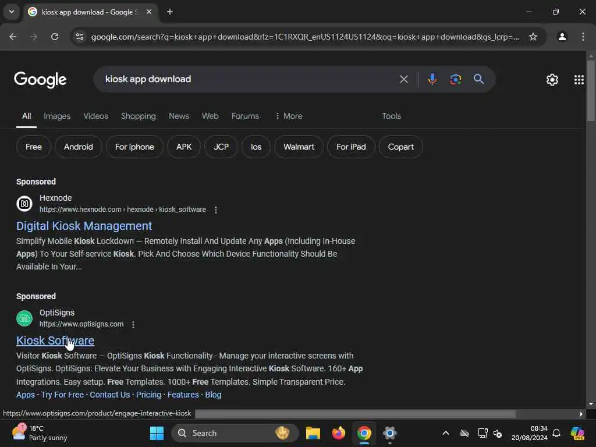Open Contact Us sitelink
596x447 pixels.
(110, 395)
